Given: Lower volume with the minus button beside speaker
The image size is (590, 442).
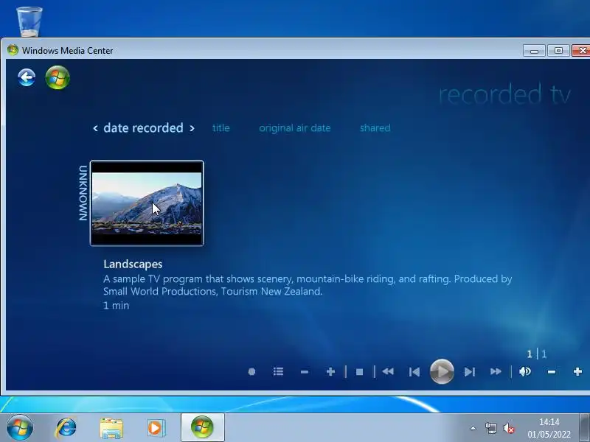Looking at the screenshot, I should (552, 372).
